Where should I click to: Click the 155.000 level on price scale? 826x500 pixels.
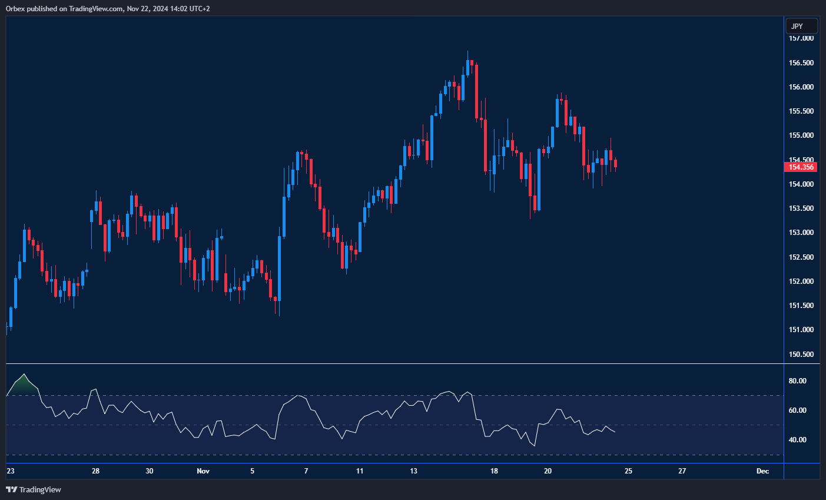(801, 135)
